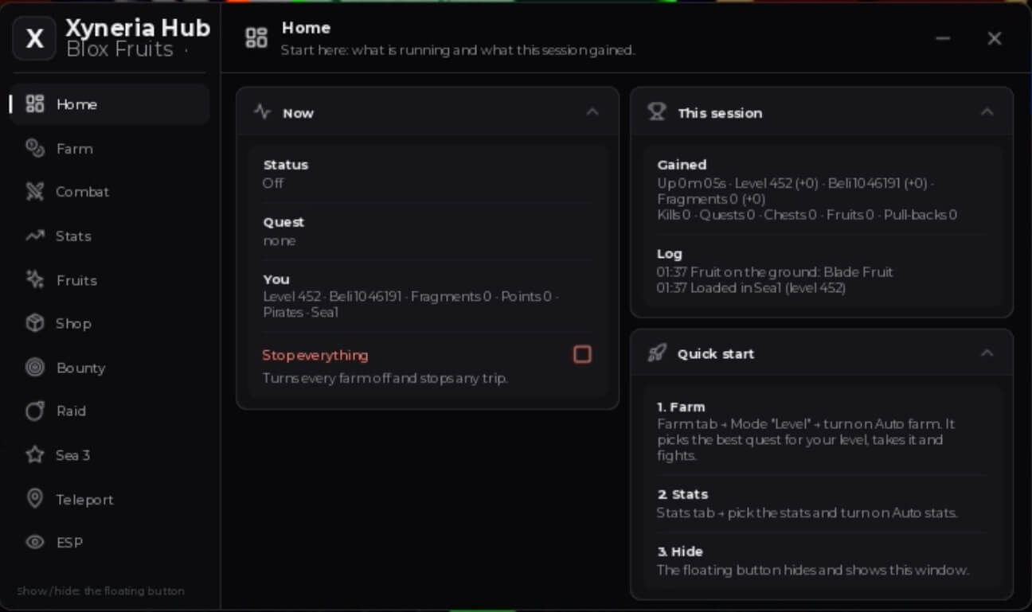Collapse the Quick start panel
Screen dimensions: 1032x612
pyautogui.click(x=987, y=353)
